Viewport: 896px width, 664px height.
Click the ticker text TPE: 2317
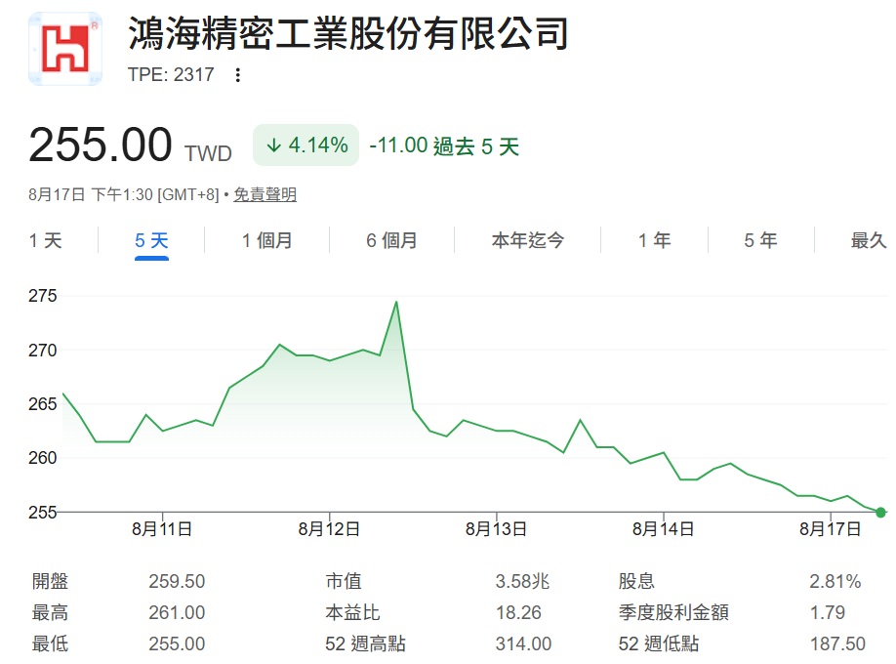pos(171,74)
